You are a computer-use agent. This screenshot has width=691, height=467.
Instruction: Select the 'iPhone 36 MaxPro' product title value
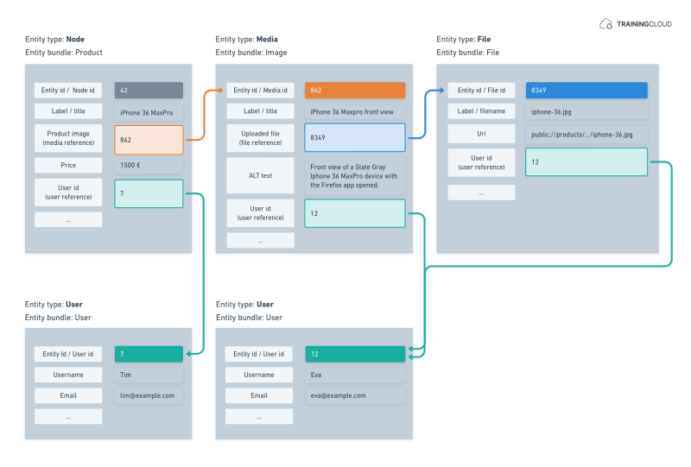(149, 112)
